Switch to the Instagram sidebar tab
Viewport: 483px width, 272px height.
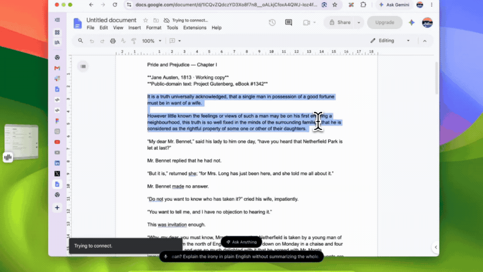[57, 131]
